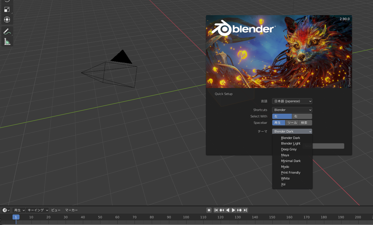Jump to the previous keyframe
Image resolution: width=373 pixels, height=225 pixels.
point(222,210)
